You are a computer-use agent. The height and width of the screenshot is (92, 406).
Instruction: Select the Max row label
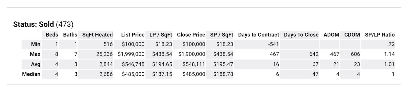(35, 54)
